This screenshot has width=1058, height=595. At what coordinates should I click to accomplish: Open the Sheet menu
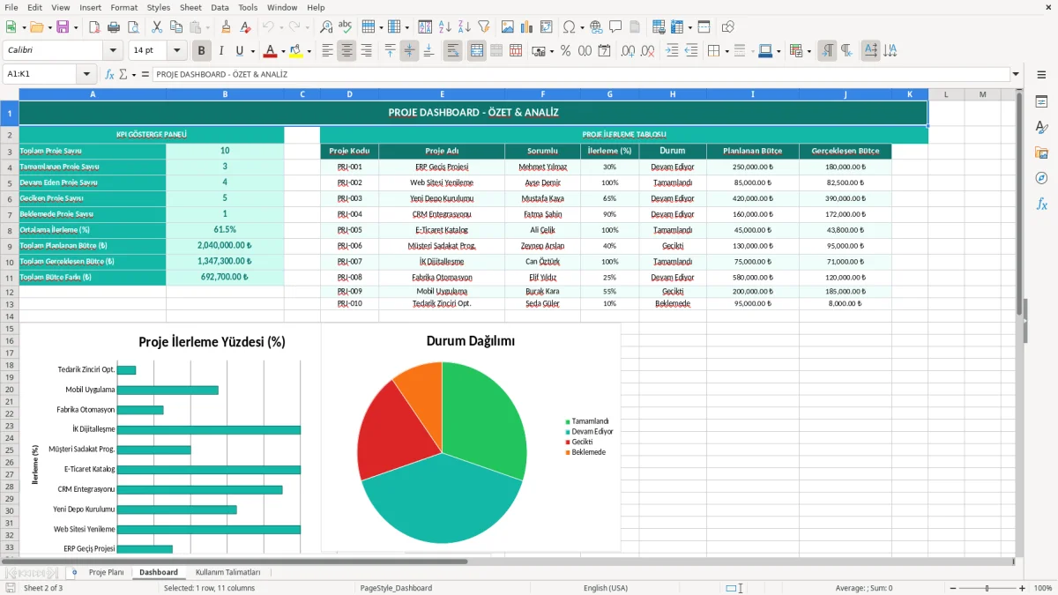190,7
